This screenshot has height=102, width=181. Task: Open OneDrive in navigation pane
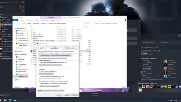20,51
